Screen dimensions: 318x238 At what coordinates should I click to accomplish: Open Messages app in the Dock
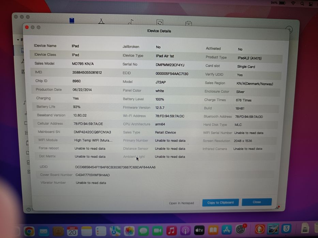point(143,231)
